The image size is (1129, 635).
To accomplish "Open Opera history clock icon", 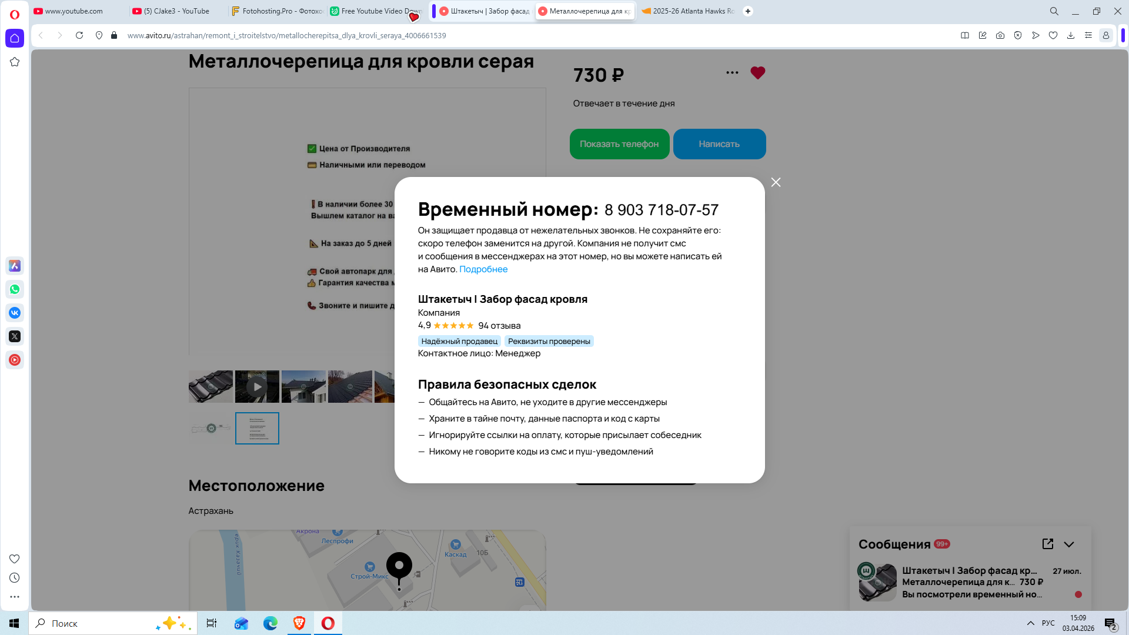I will pos(15,578).
